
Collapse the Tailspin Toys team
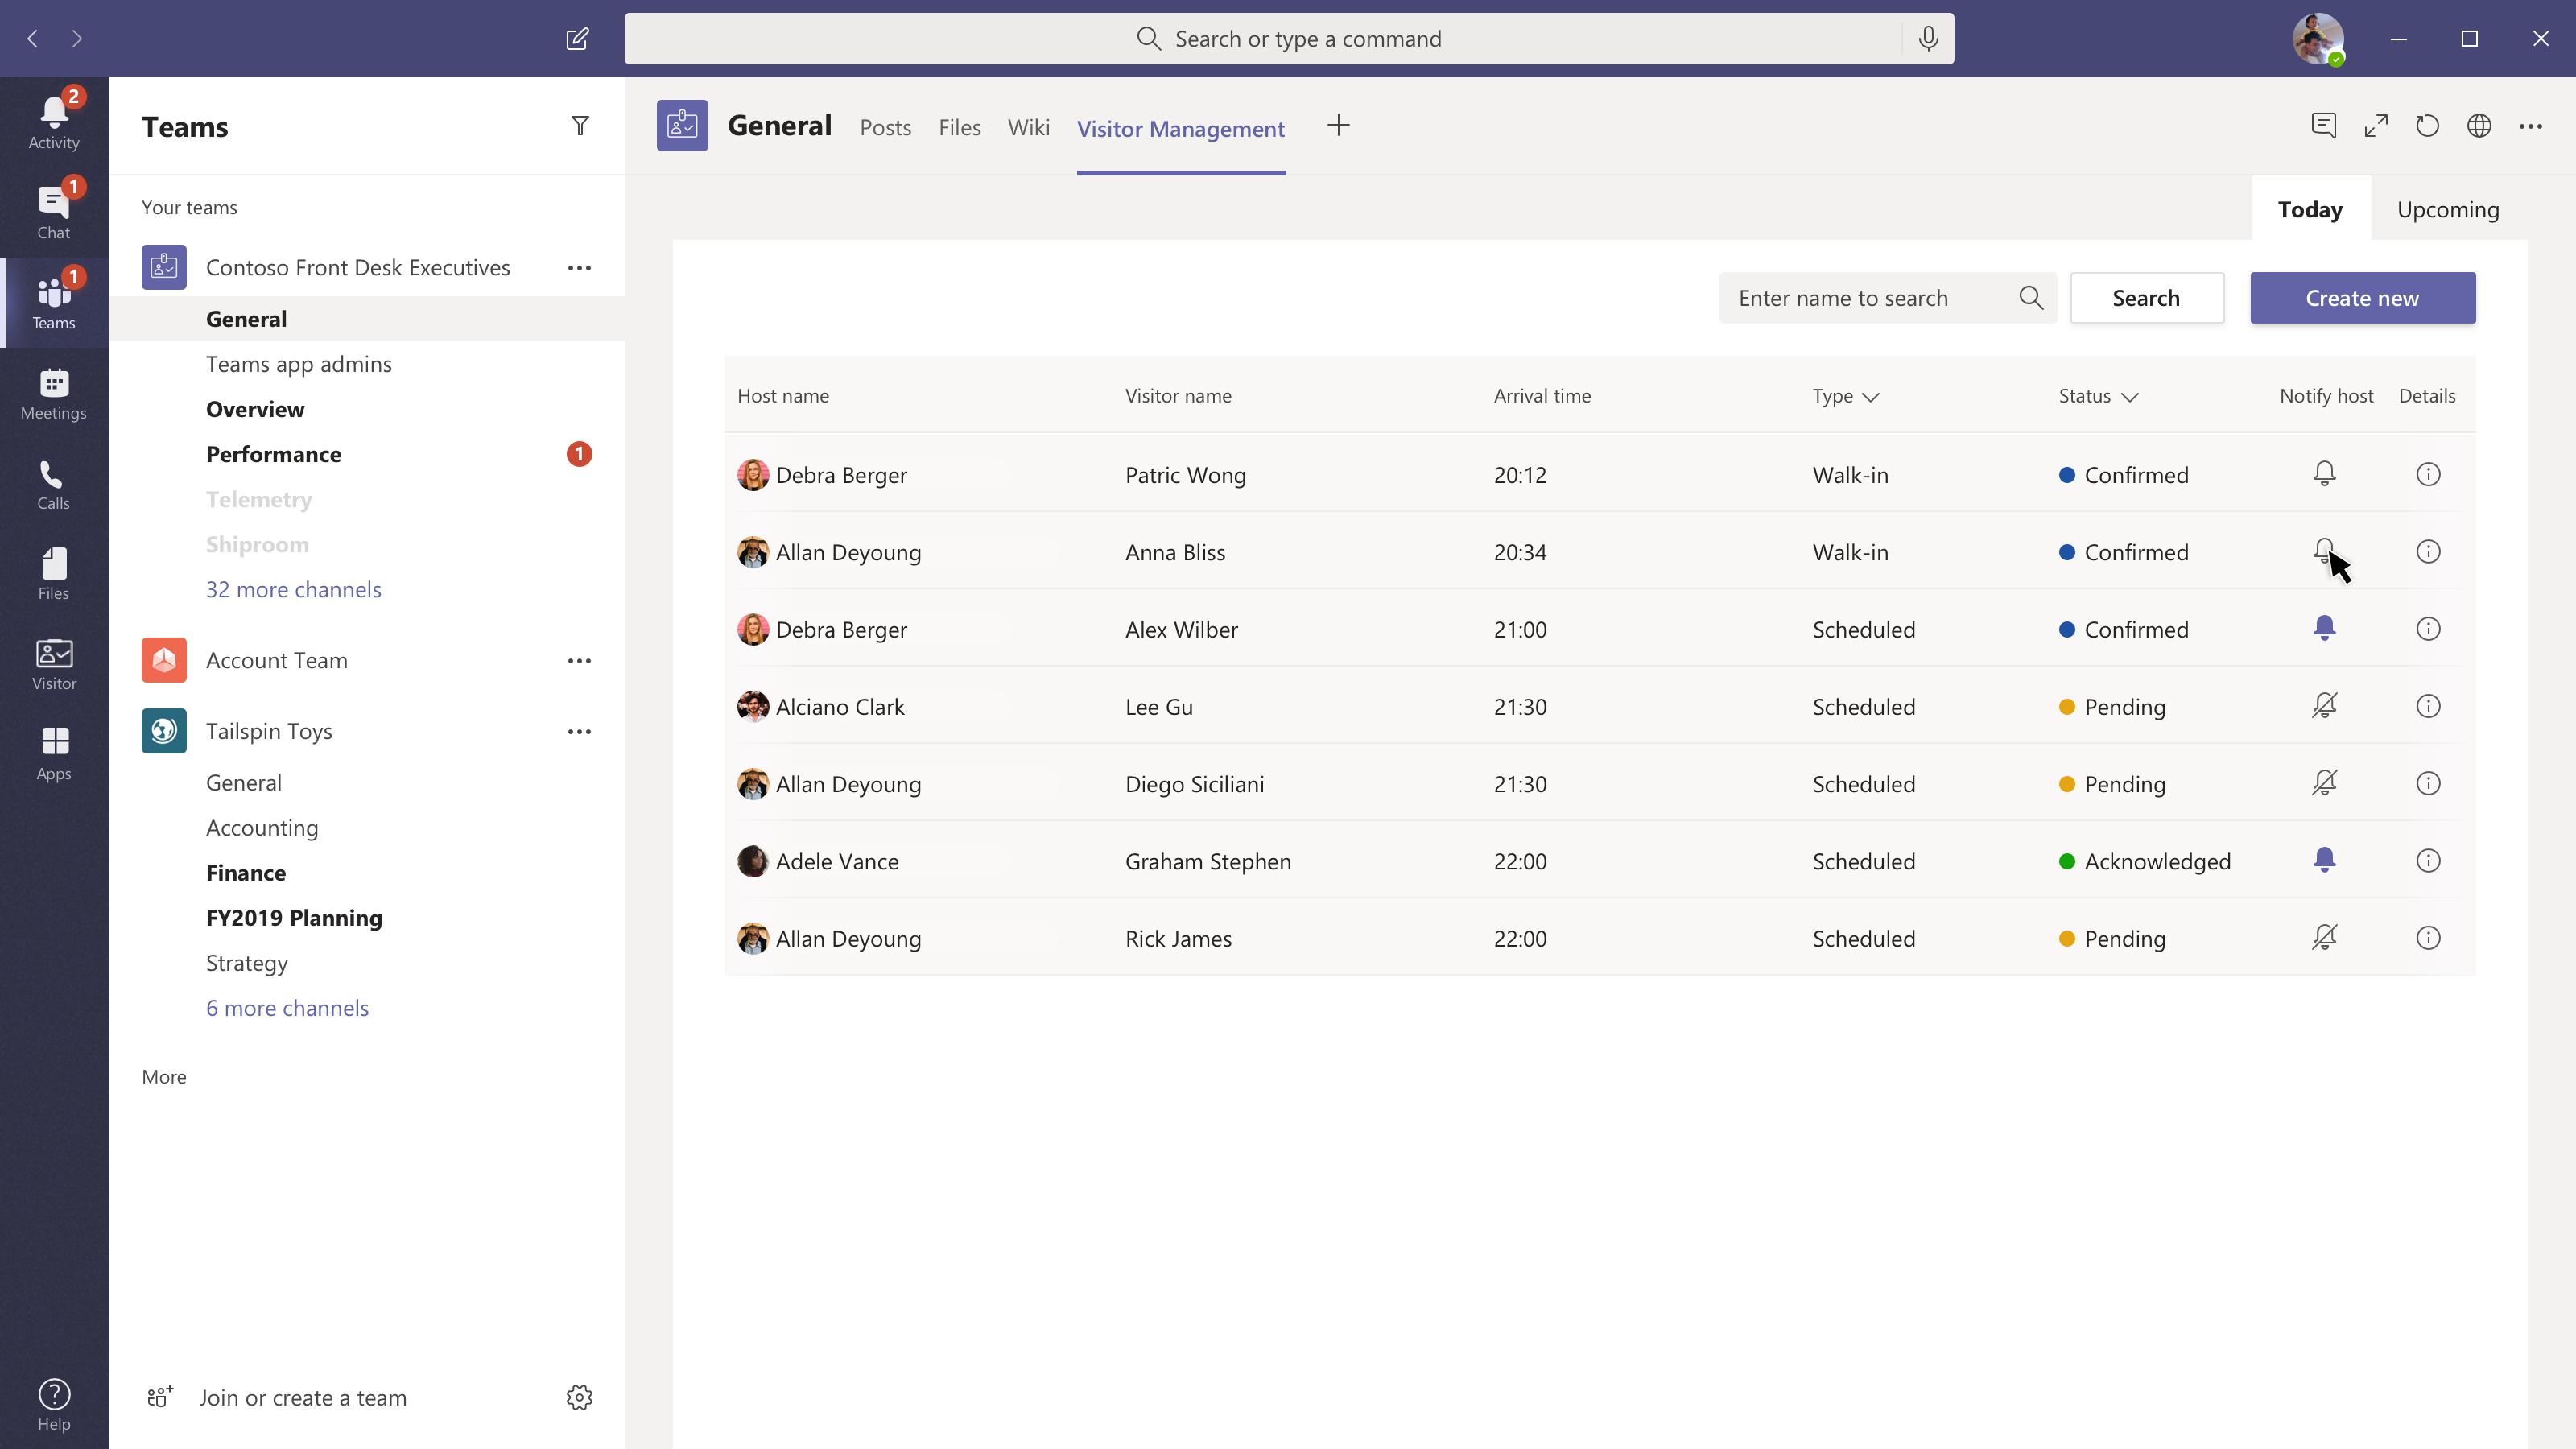(269, 732)
